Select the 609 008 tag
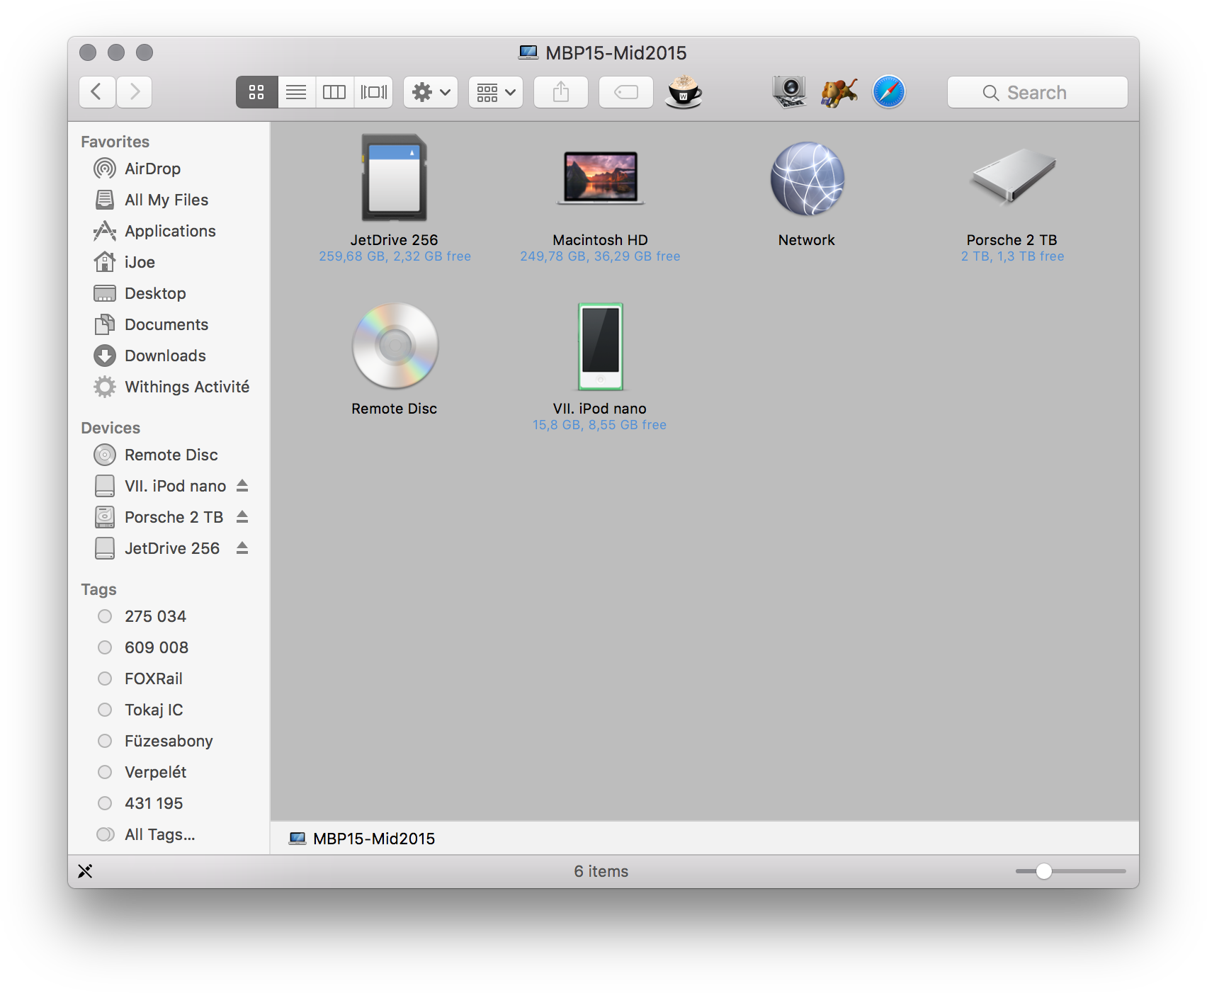The height and width of the screenshot is (993, 1207). (168, 647)
